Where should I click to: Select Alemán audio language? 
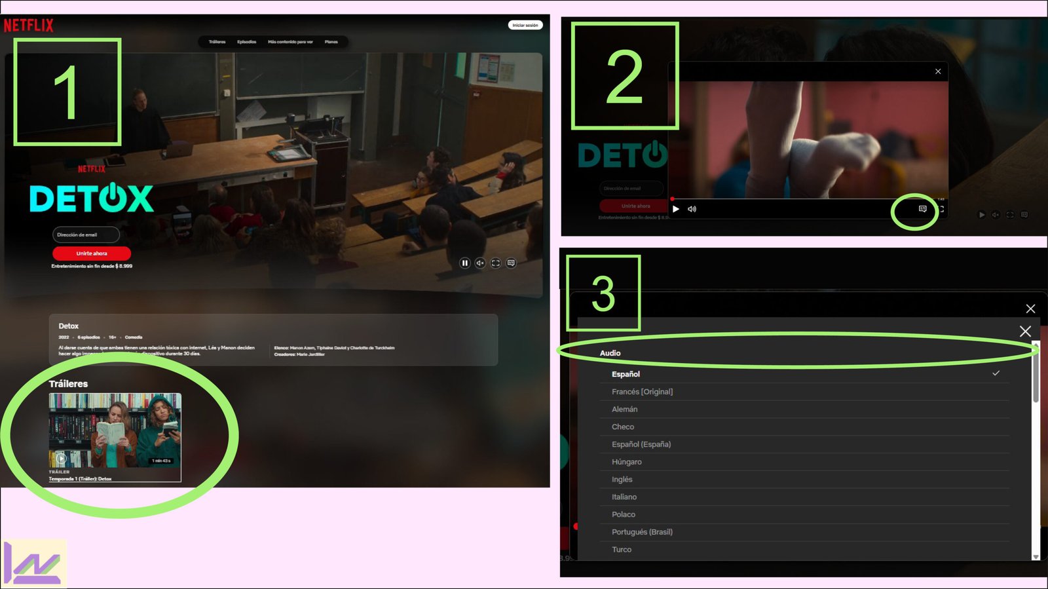(805, 409)
